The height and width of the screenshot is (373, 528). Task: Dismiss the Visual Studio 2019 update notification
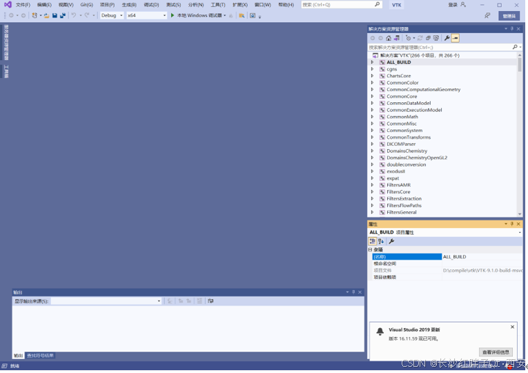point(512,327)
